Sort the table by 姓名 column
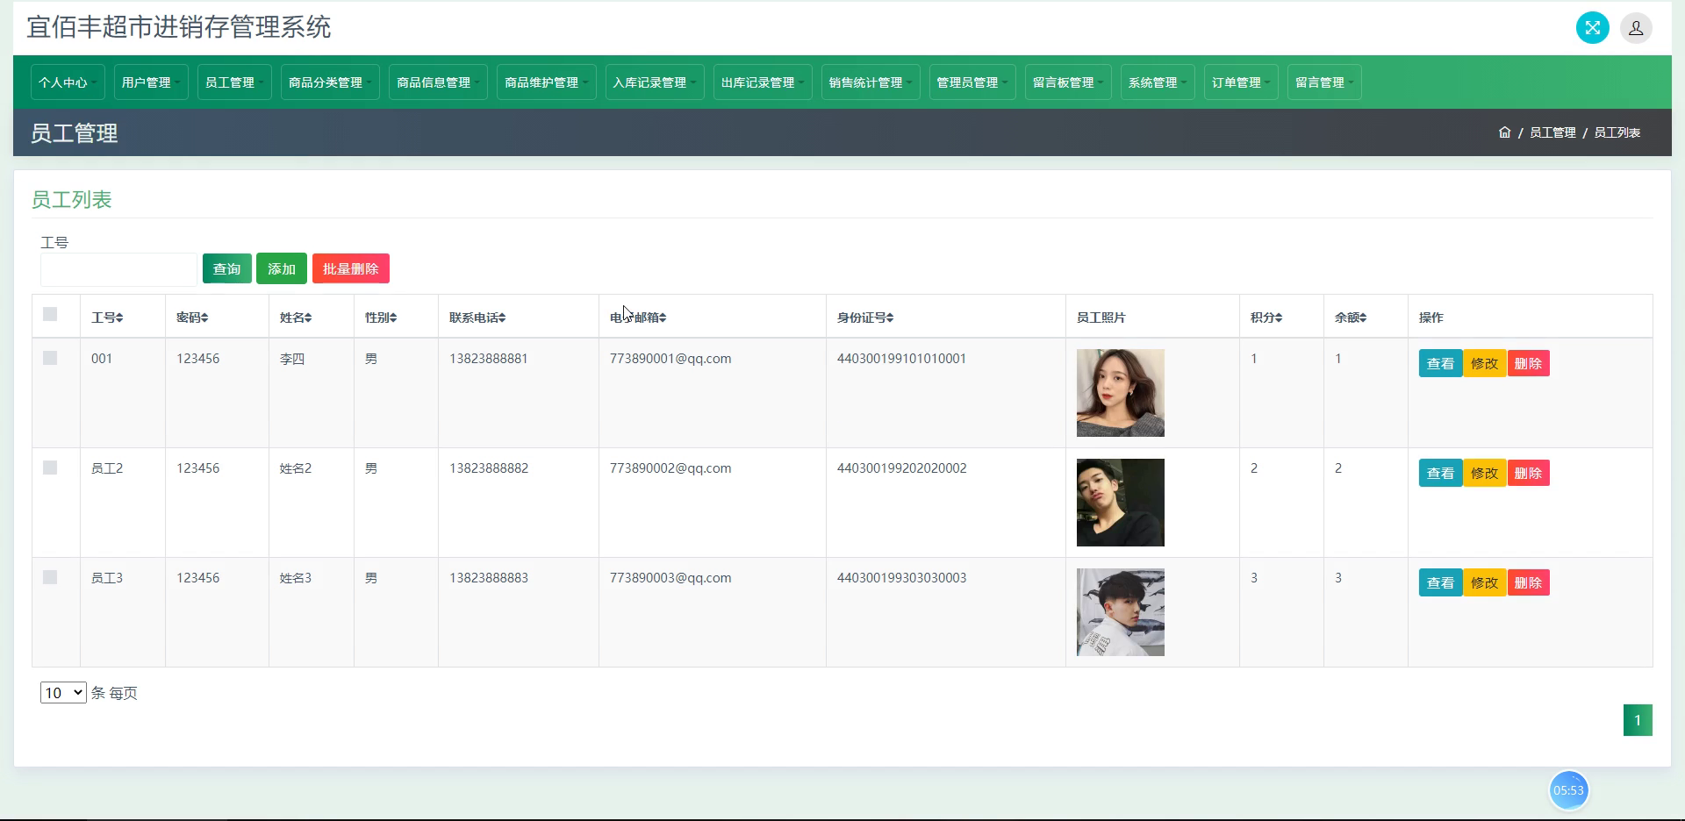The width and height of the screenshot is (1685, 821). click(296, 318)
